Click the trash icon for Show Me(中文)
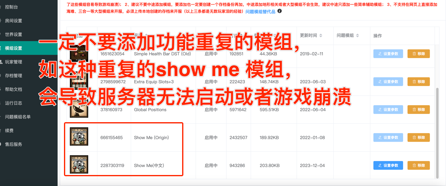The height and width of the screenshot is (186, 446). point(414,166)
